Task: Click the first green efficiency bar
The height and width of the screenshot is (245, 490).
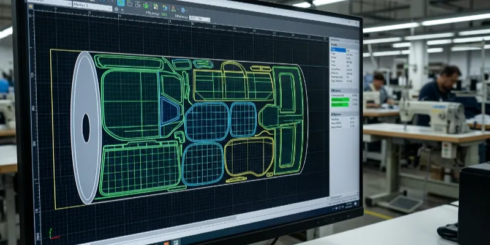Action: [340, 100]
